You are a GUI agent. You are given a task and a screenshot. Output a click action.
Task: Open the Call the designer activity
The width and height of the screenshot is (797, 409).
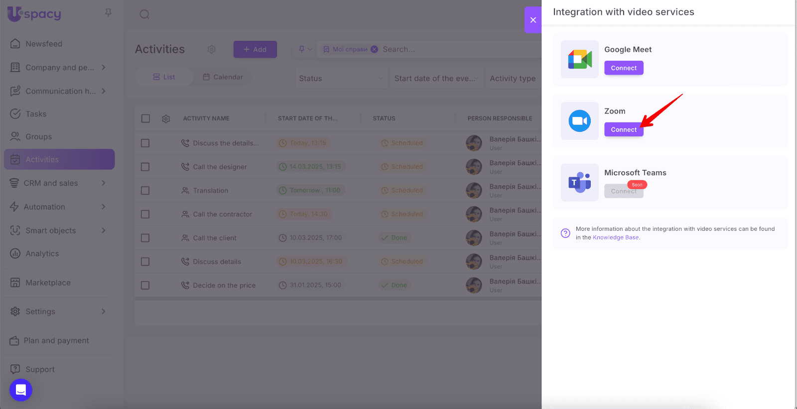click(220, 167)
